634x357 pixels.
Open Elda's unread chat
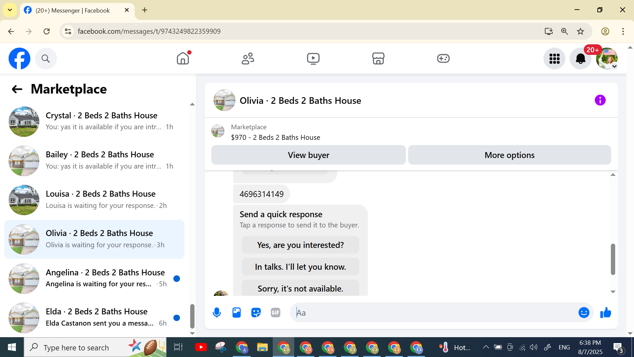(94, 318)
